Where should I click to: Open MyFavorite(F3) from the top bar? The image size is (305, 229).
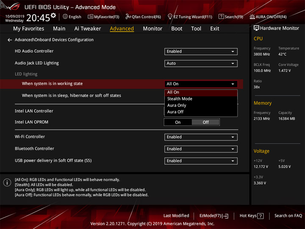(103, 17)
